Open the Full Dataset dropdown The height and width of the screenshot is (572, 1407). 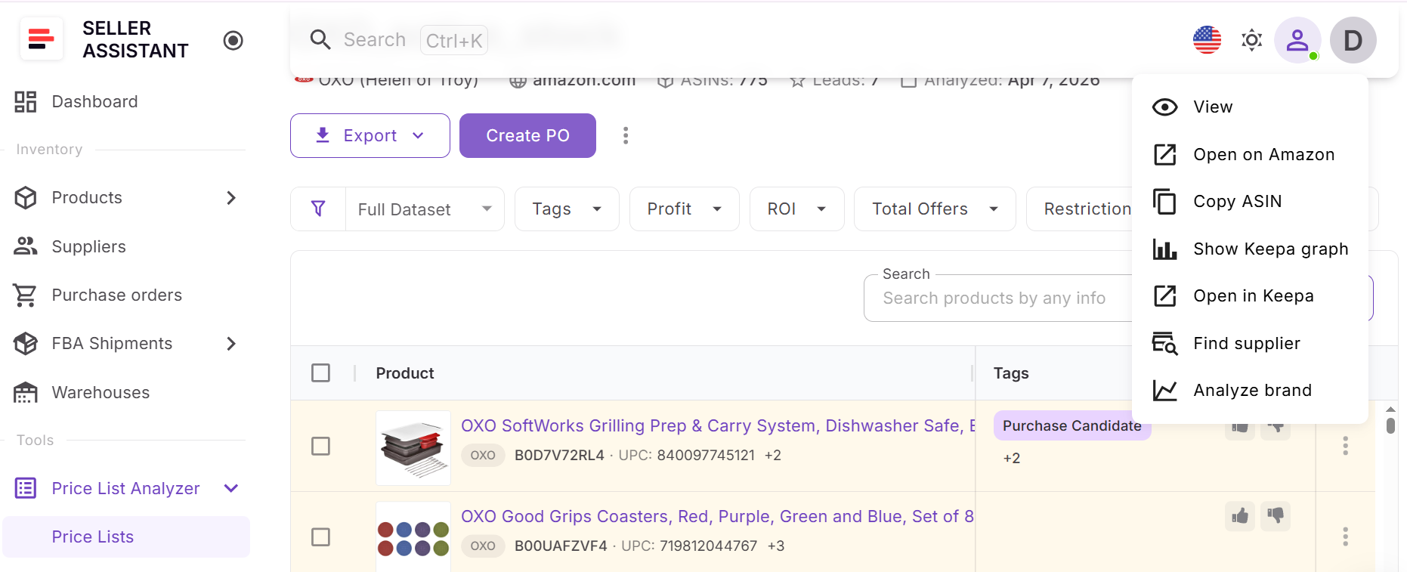coord(425,209)
